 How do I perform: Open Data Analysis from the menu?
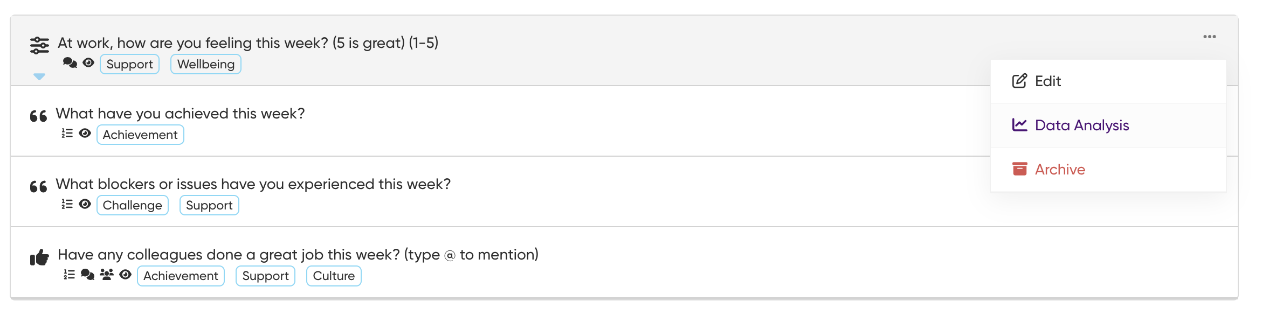point(1081,125)
